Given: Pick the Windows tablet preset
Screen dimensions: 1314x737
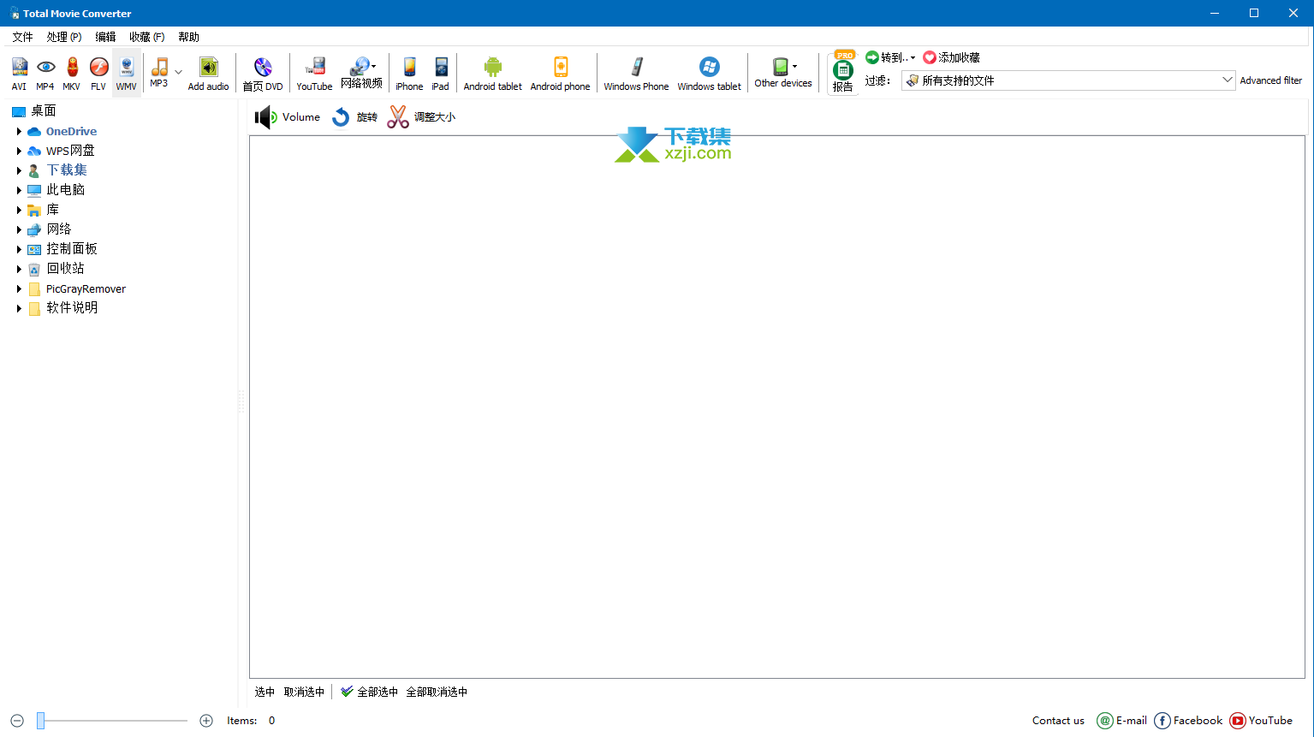Looking at the screenshot, I should 710,73.
